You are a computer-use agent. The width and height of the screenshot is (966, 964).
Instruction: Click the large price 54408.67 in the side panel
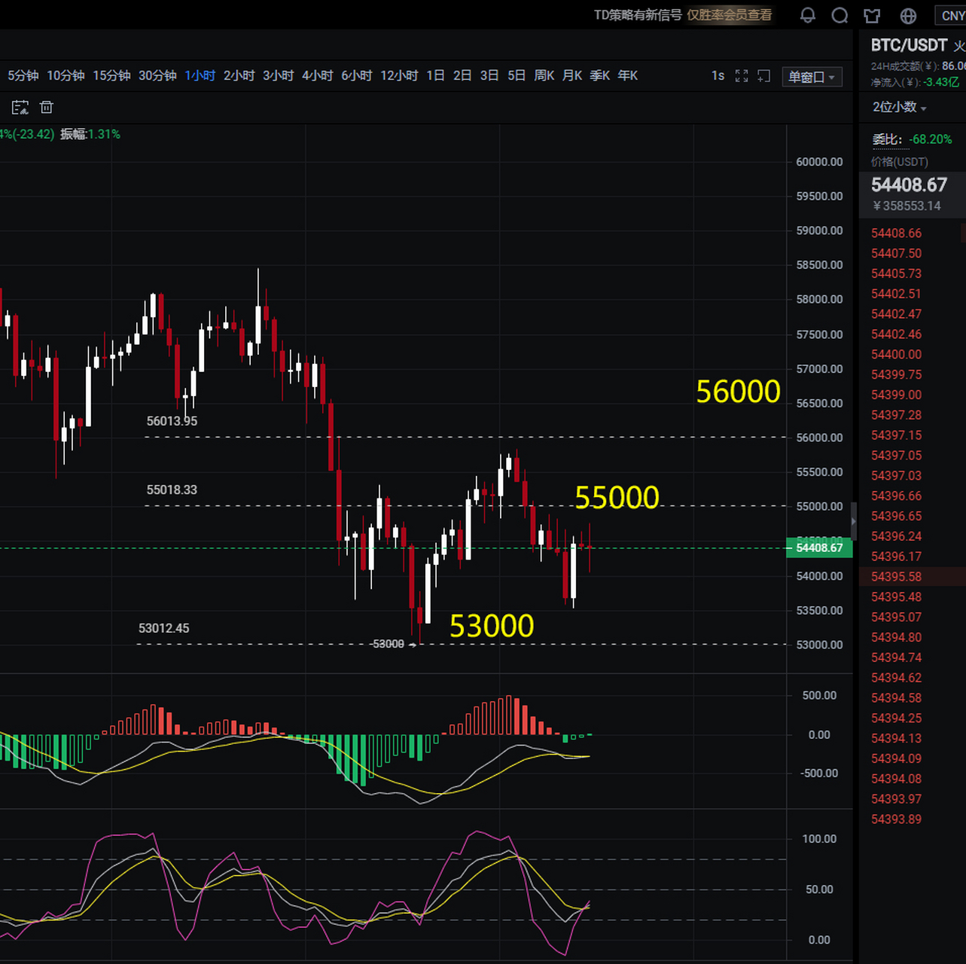click(x=909, y=185)
